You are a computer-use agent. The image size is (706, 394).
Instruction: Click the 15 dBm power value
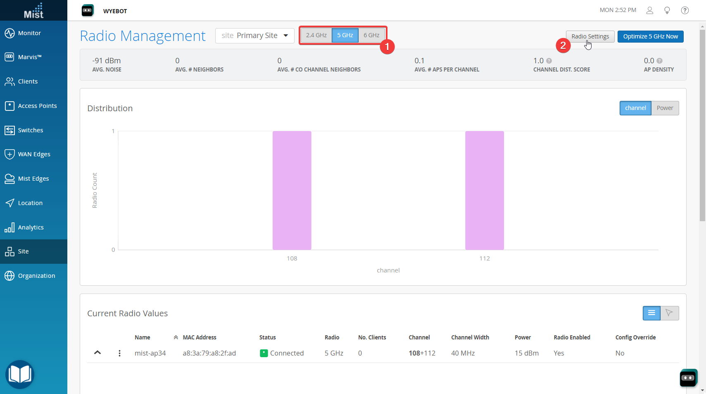527,353
